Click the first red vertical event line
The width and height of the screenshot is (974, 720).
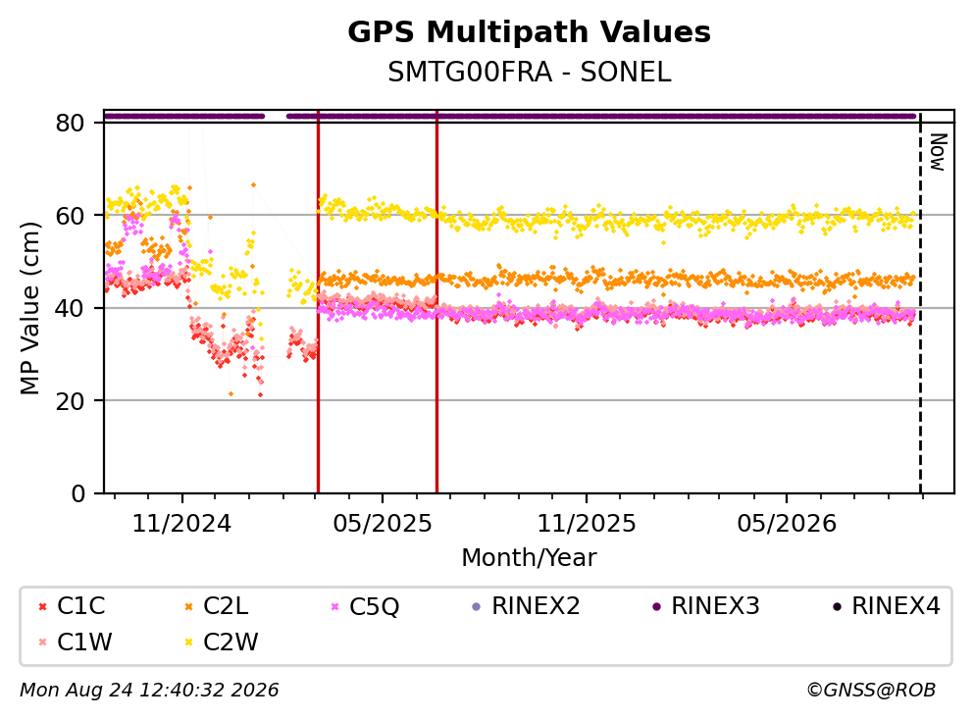coord(318,301)
